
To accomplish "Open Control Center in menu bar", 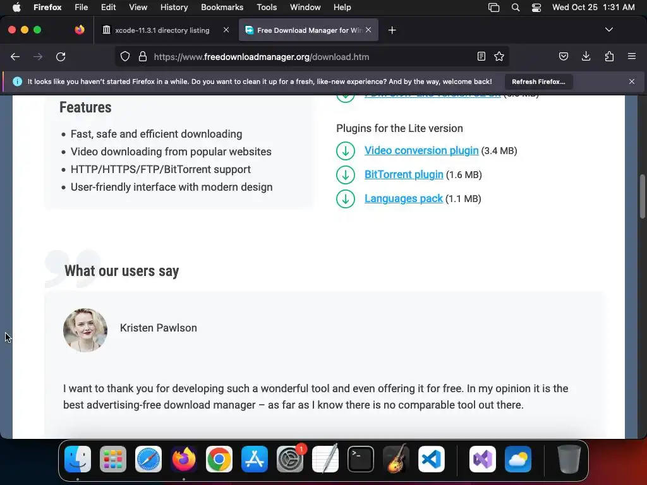I will [x=536, y=8].
